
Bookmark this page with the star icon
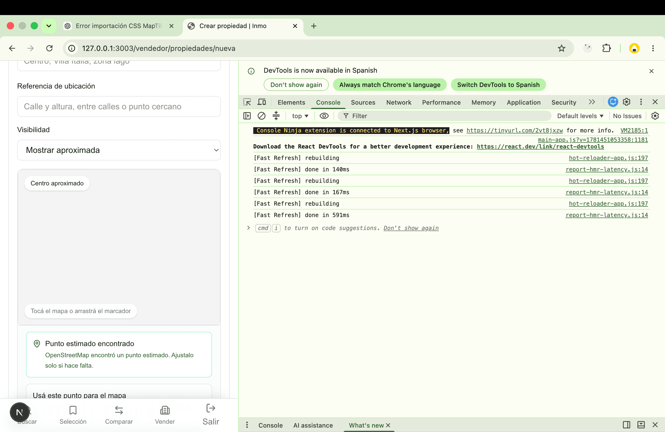click(561, 48)
